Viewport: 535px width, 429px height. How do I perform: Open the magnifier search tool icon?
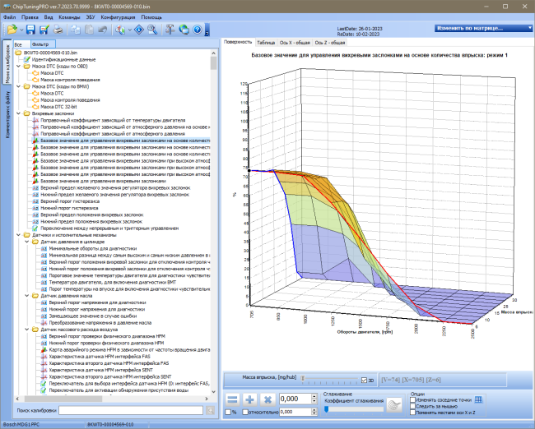[152, 30]
